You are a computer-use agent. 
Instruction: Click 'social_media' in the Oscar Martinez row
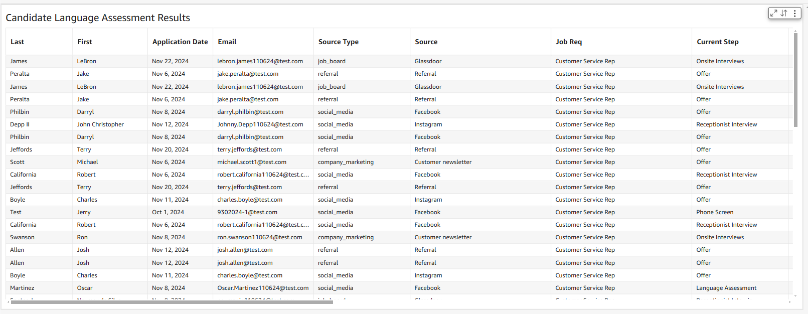click(x=336, y=288)
